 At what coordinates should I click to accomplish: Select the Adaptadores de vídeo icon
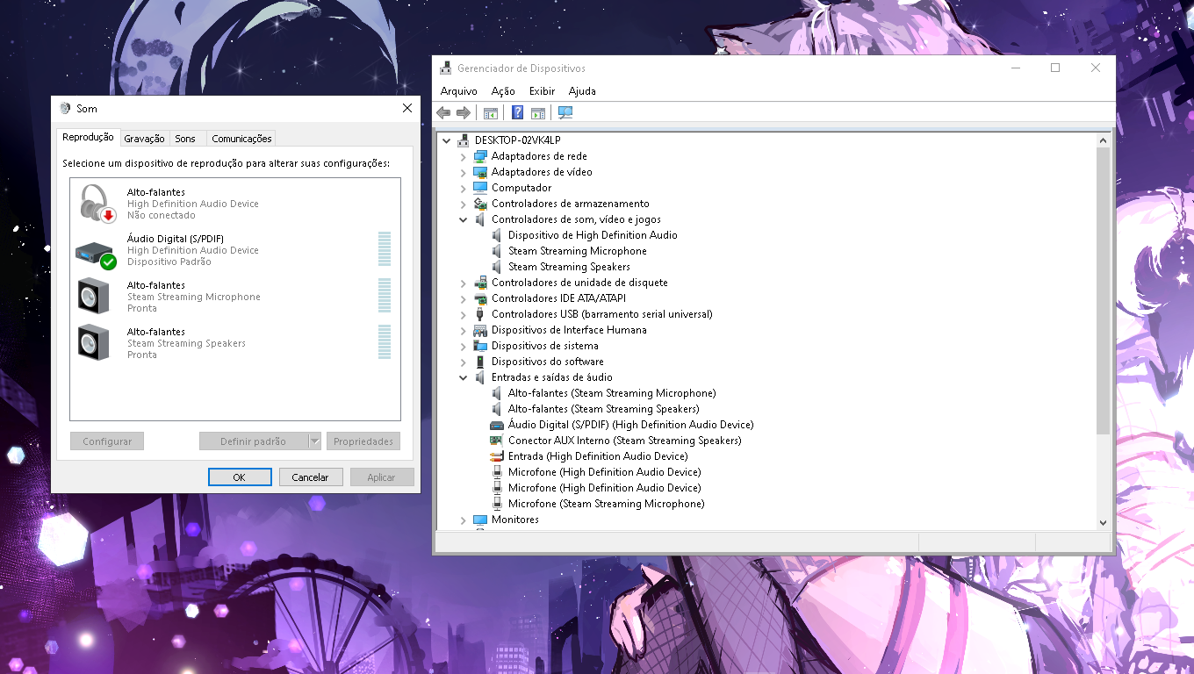pyautogui.click(x=480, y=172)
